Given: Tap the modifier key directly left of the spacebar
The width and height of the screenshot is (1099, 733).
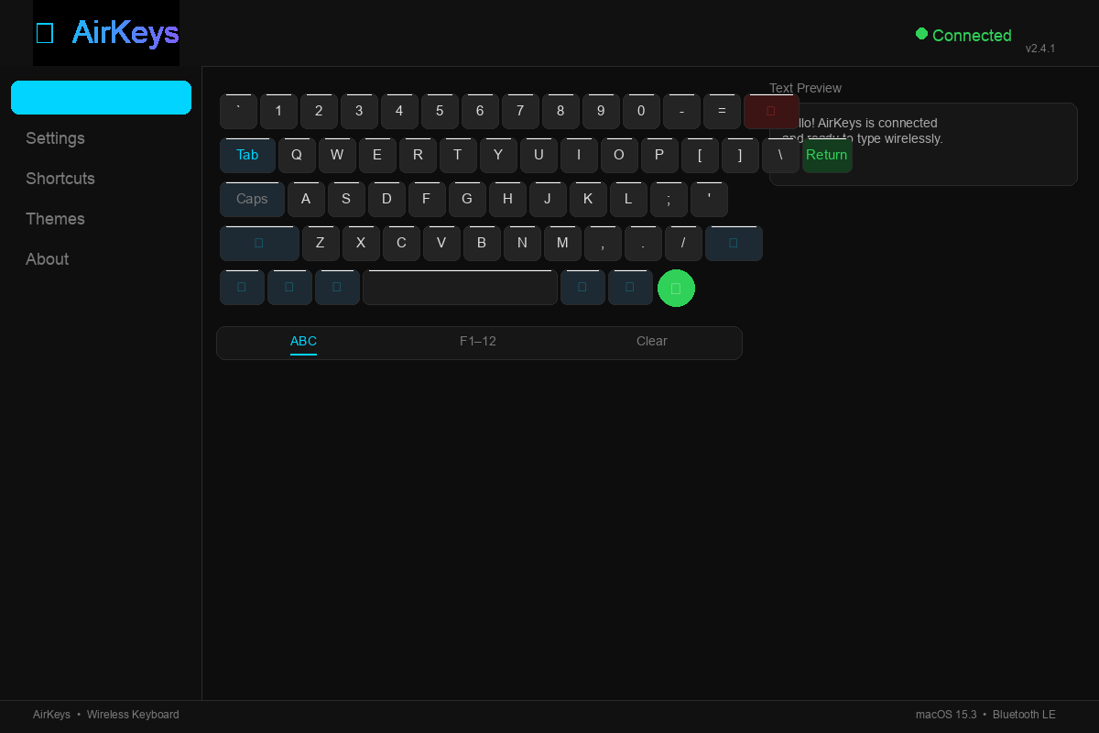Looking at the screenshot, I should [337, 287].
